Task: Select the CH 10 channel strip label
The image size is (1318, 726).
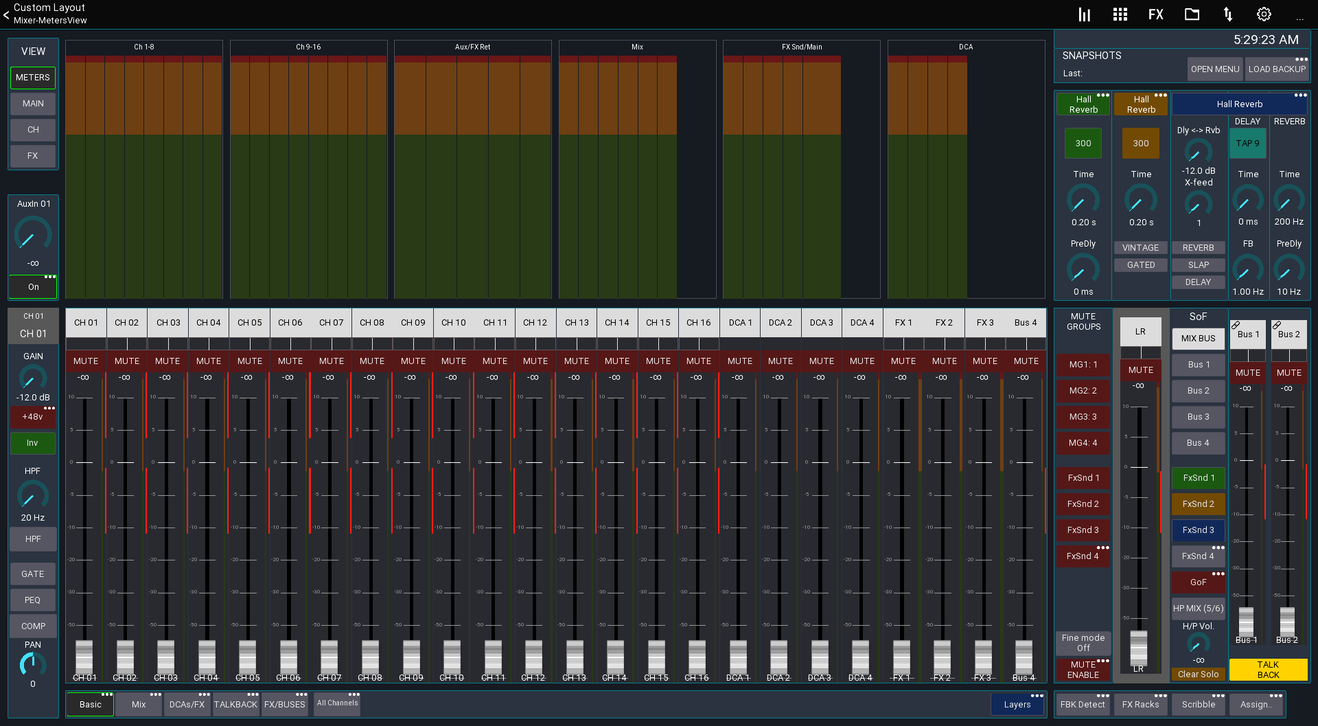Action: coord(453,322)
